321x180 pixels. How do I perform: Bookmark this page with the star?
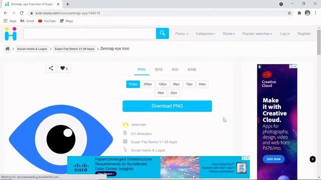pyautogui.click(x=289, y=13)
